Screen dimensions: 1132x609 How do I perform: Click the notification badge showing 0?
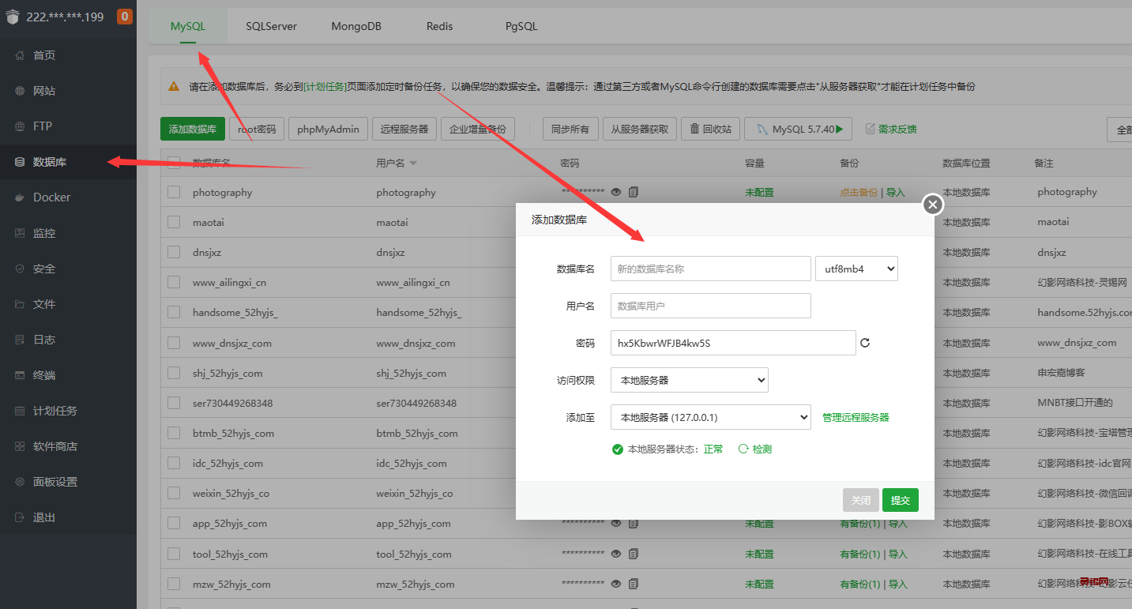point(124,17)
